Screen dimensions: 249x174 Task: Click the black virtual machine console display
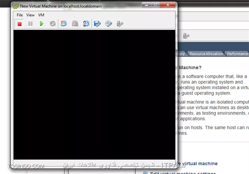click(94, 95)
